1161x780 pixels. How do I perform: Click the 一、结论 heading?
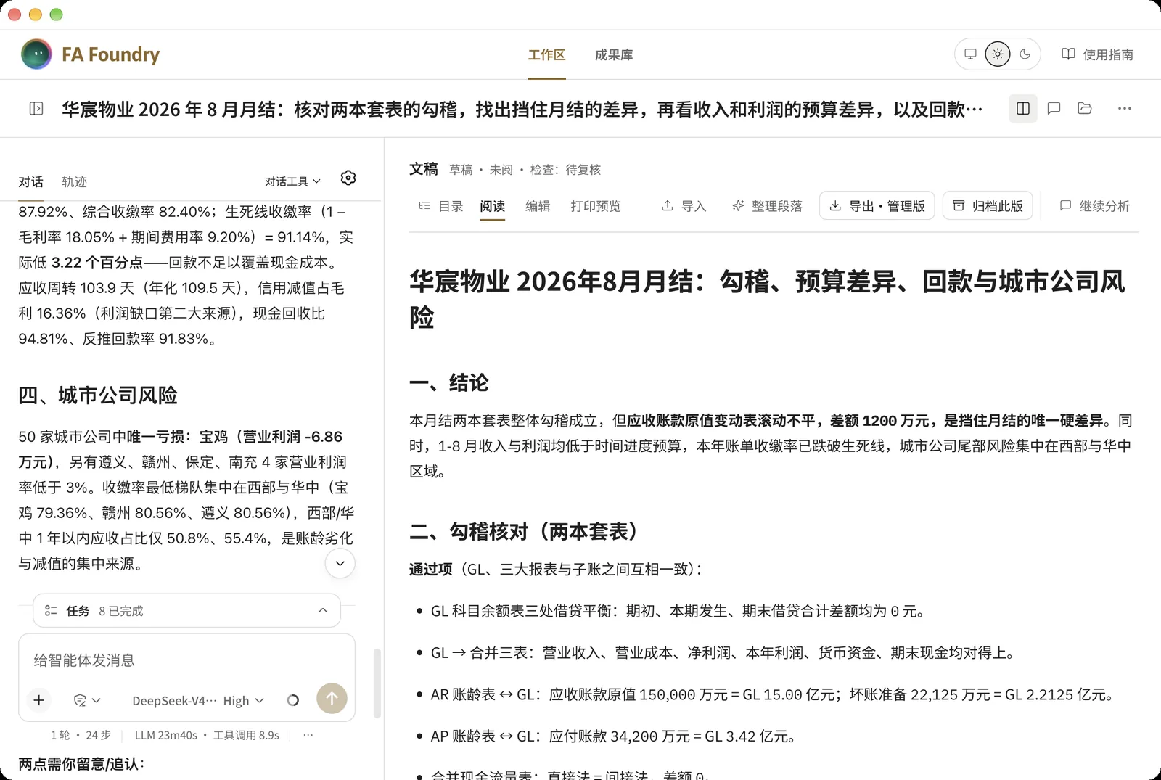tap(449, 382)
